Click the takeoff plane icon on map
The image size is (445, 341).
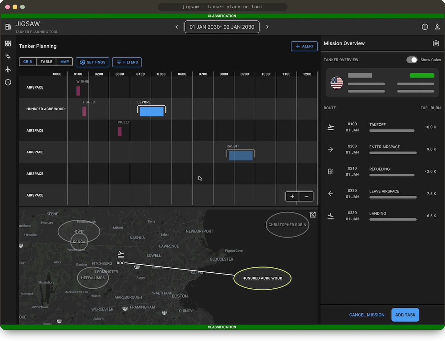pyautogui.click(x=121, y=254)
